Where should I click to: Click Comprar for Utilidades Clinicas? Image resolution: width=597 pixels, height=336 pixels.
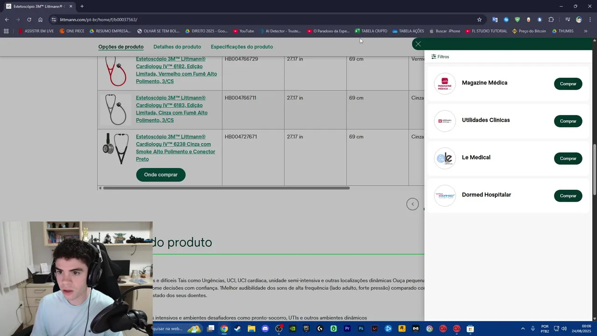click(568, 121)
